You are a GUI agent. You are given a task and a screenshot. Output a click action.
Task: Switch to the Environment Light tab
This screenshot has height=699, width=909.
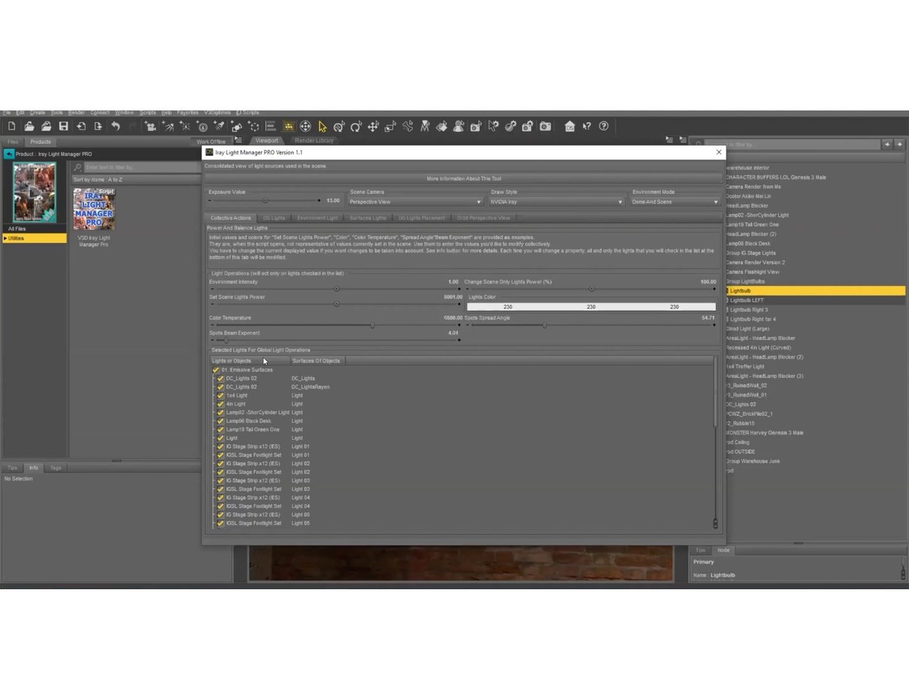pyautogui.click(x=317, y=218)
